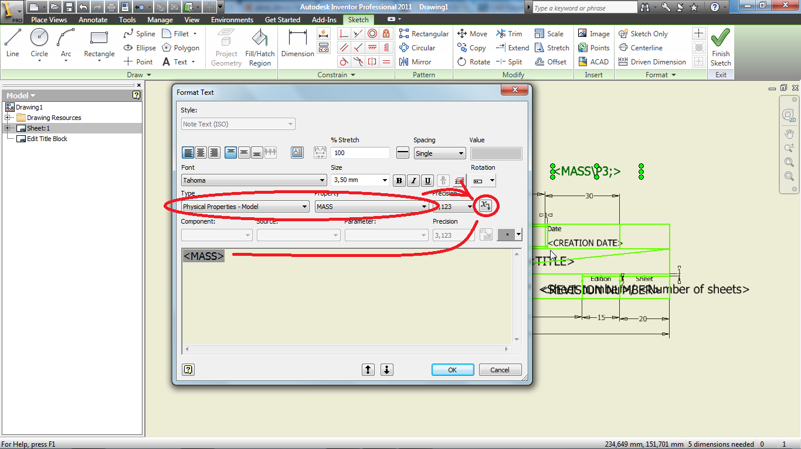
Task: Choose the Rectangle tool in ribbon
Action: (x=99, y=44)
